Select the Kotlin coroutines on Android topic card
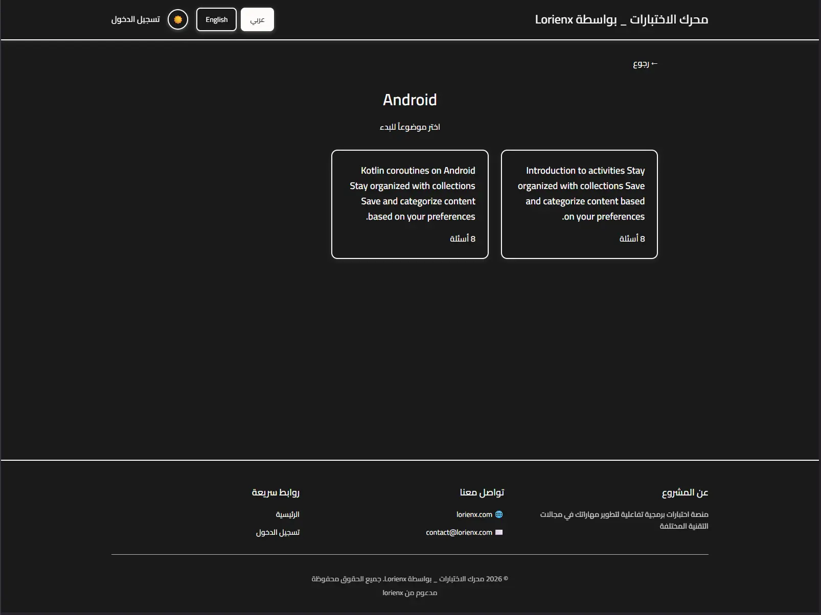This screenshot has width=821, height=615. [x=409, y=204]
